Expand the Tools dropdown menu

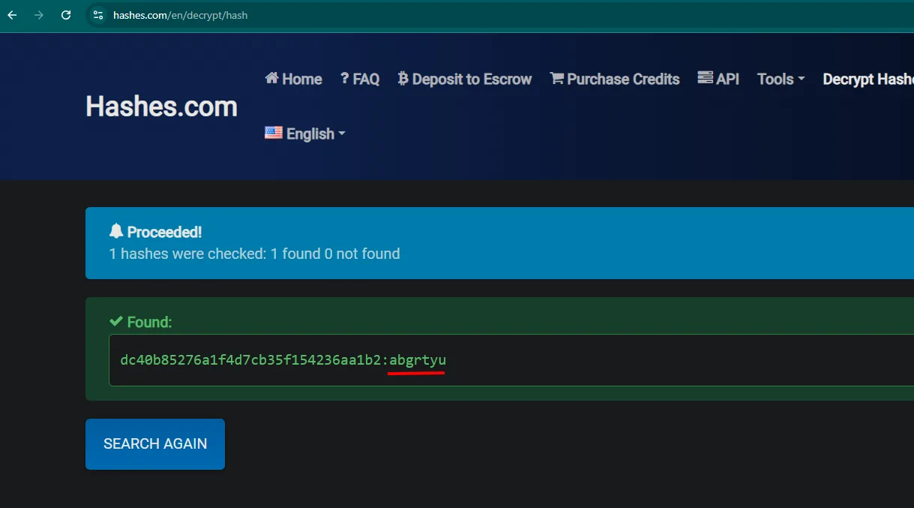[781, 79]
